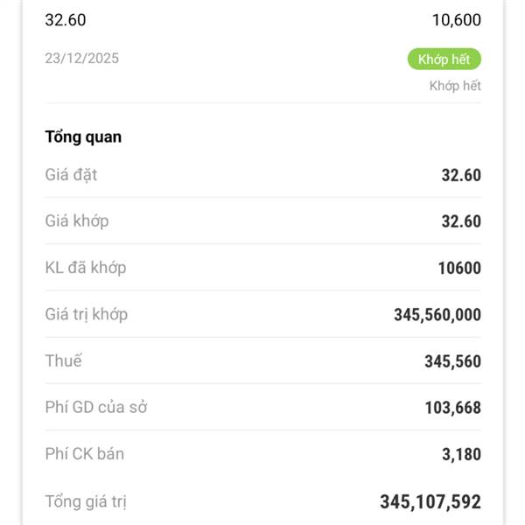Screen dimensions: 525x525
Task: Tap the Giá khớp value 32.60
Action: [460, 221]
